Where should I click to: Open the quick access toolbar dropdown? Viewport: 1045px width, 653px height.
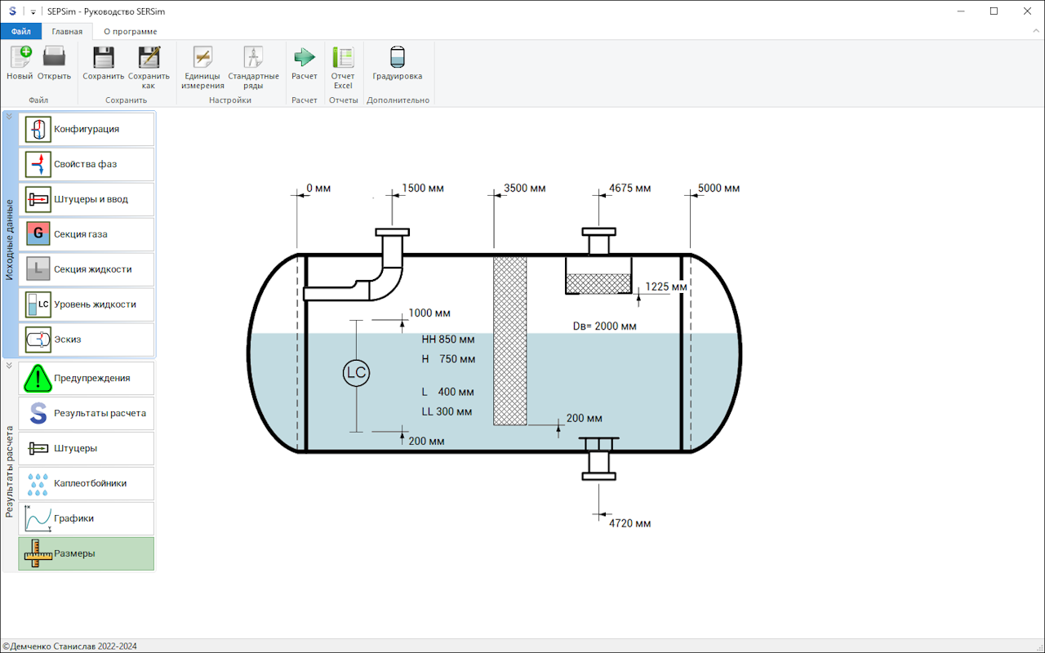[33, 11]
